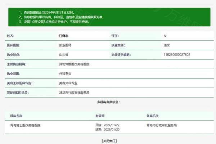This screenshot has height=144, width=216.
Task: Click the 备案机关 column header
Action: point(153,116)
